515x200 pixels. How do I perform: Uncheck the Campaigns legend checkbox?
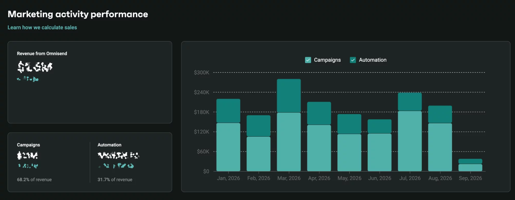click(308, 60)
